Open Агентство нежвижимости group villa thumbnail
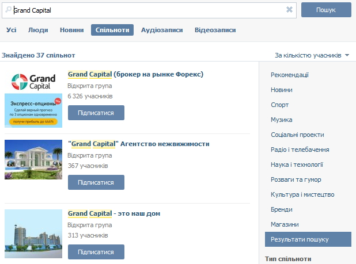This screenshot has width=356, height=264. [33, 159]
